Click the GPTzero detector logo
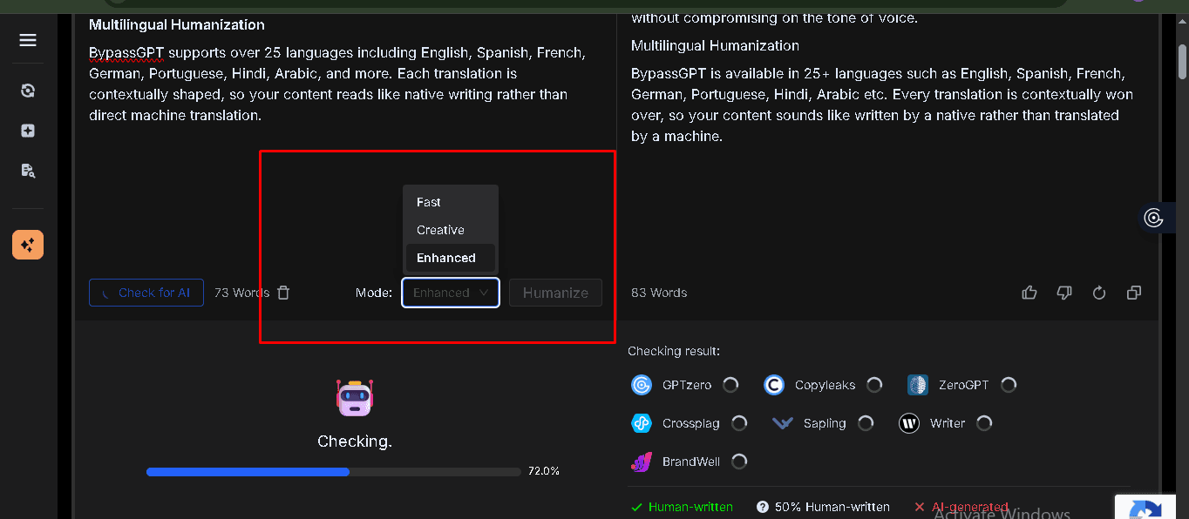Screen dimensions: 1189x519 point(642,385)
